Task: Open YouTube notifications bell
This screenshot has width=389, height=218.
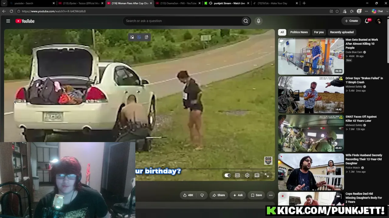Action: 367,21
